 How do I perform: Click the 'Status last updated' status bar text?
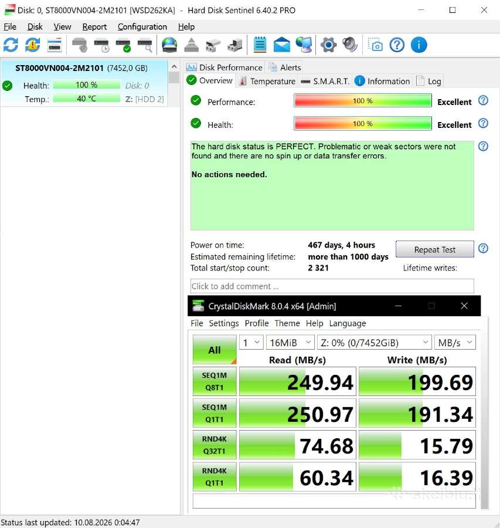click(70, 522)
